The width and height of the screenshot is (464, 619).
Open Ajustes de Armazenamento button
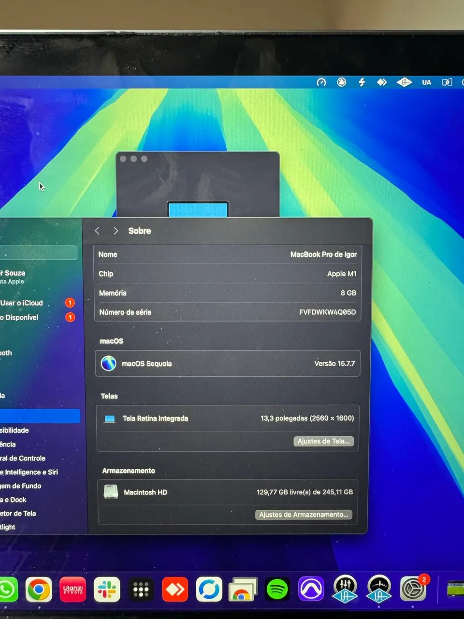click(x=304, y=515)
